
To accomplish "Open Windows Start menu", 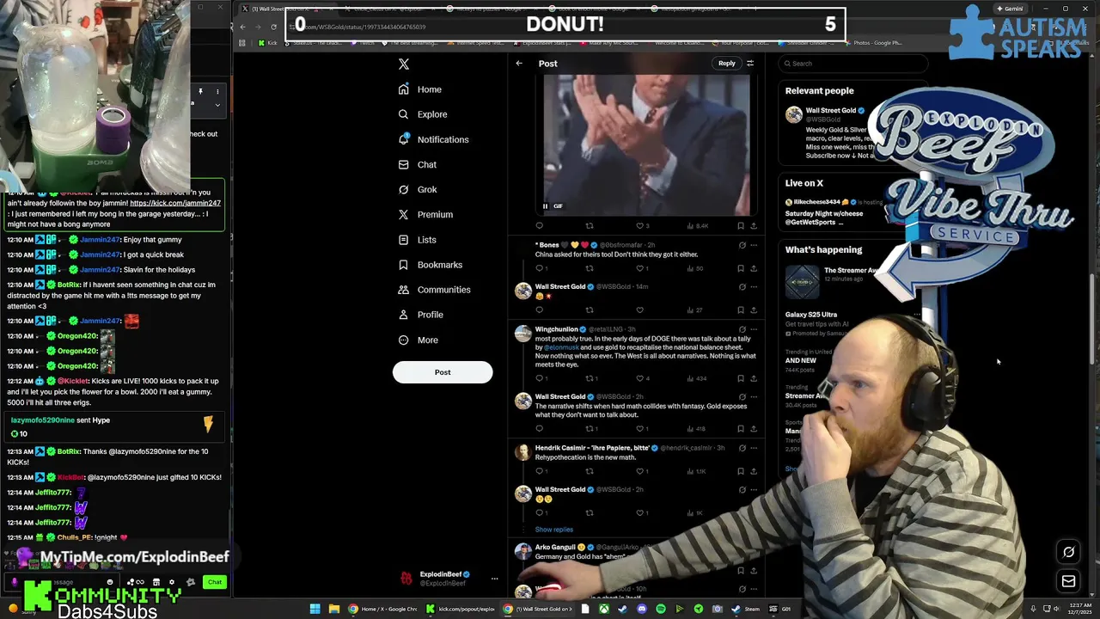I will tap(315, 609).
